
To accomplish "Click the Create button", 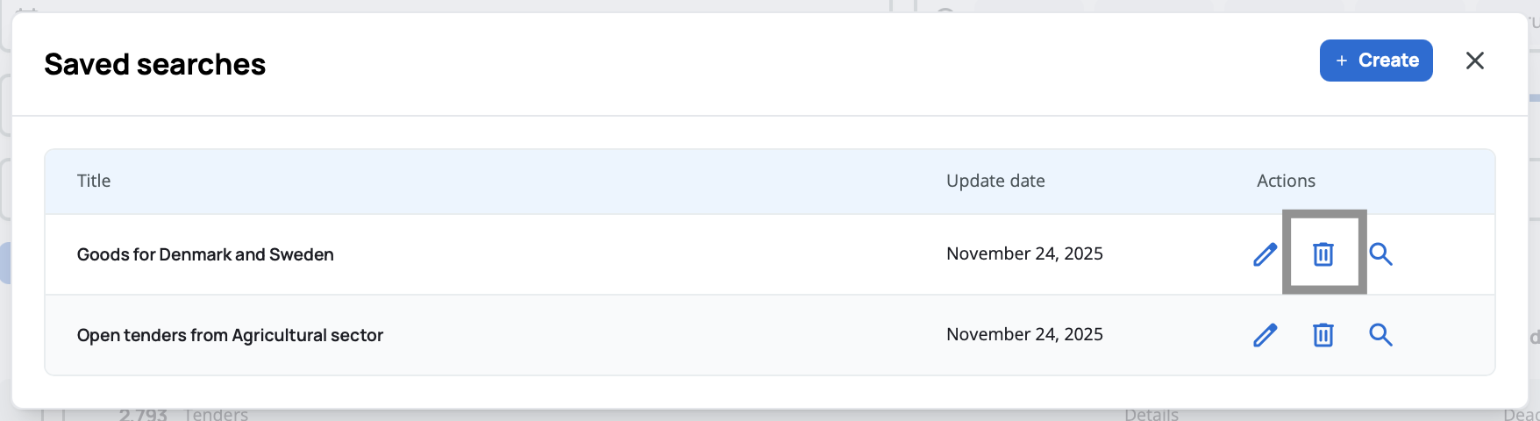I will pyautogui.click(x=1375, y=61).
